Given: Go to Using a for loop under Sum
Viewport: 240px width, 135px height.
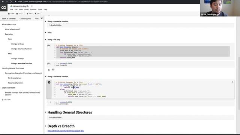Looking at the screenshot, I should click(18, 44).
